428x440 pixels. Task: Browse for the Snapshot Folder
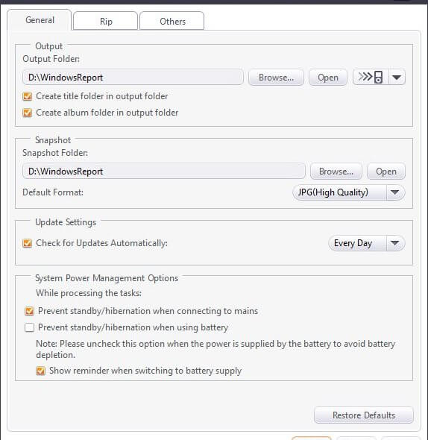click(336, 172)
